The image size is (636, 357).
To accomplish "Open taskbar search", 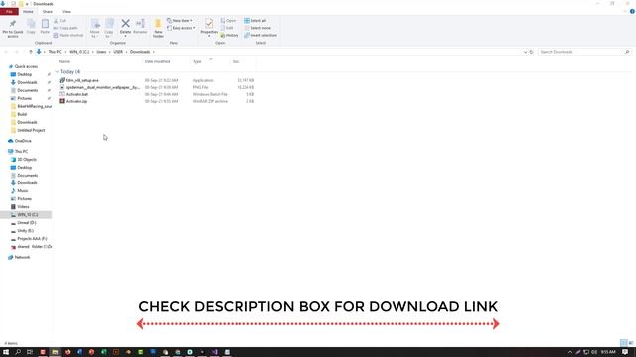I will click(x=18, y=352).
